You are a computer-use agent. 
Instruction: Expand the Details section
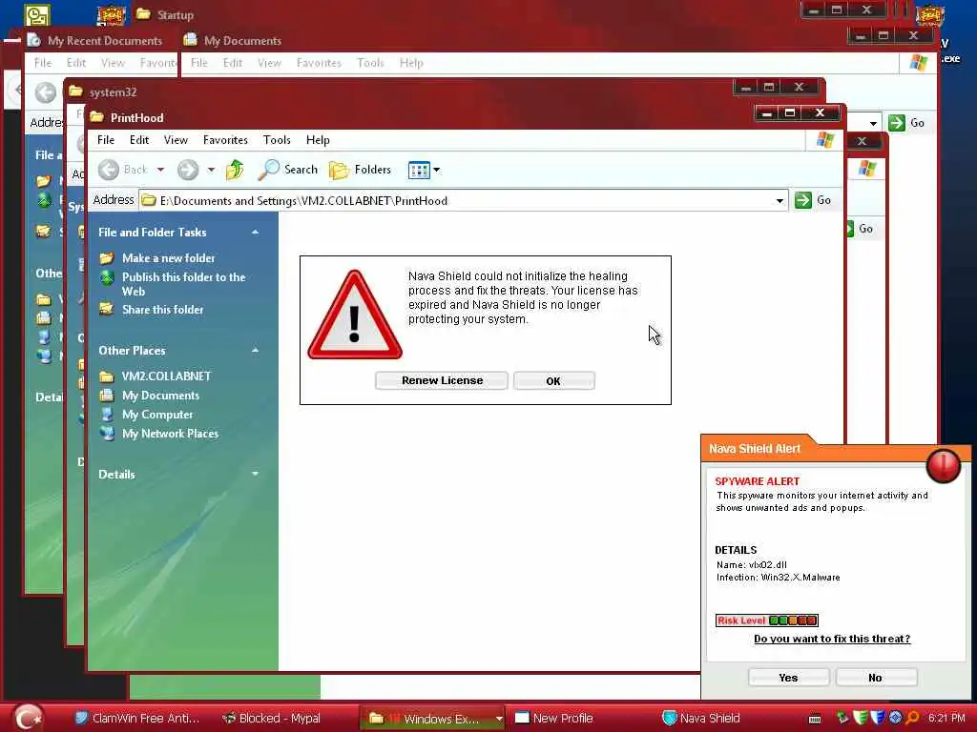click(x=255, y=475)
